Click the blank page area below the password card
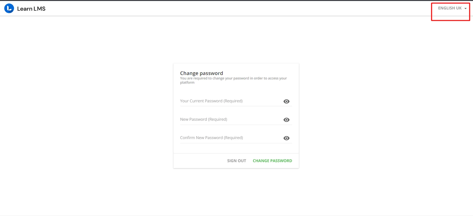 pyautogui.click(x=236, y=192)
